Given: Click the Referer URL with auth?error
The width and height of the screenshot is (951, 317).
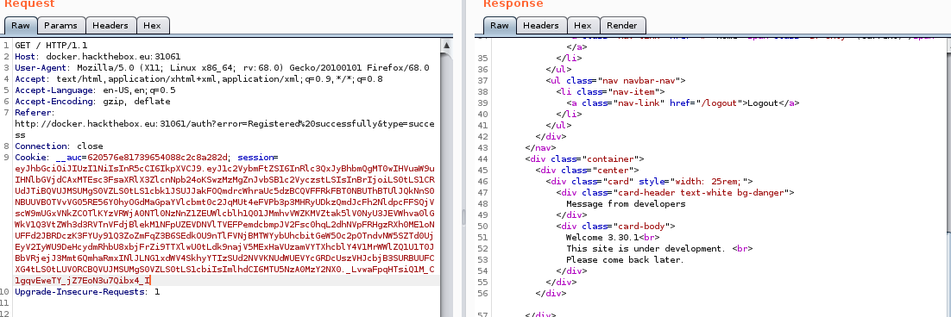Looking at the screenshot, I should [224, 129].
